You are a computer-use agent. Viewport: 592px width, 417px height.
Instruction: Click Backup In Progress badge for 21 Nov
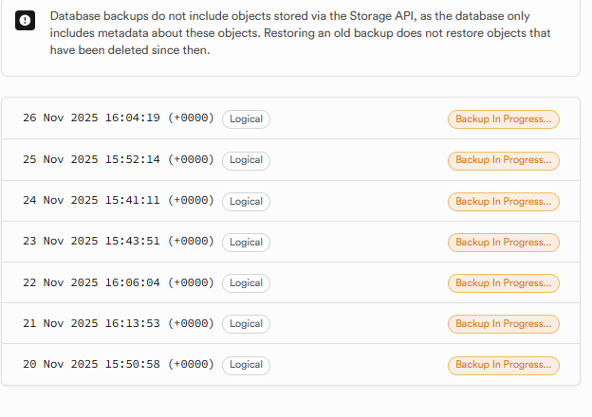[503, 323]
